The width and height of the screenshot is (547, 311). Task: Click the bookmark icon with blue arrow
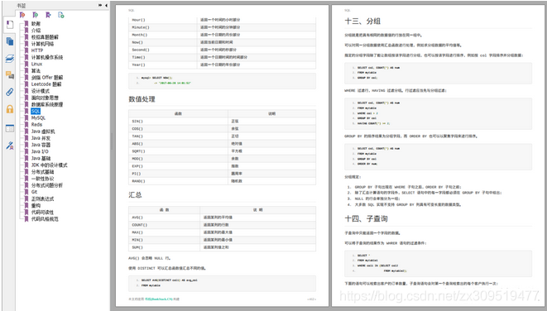pos(48,15)
